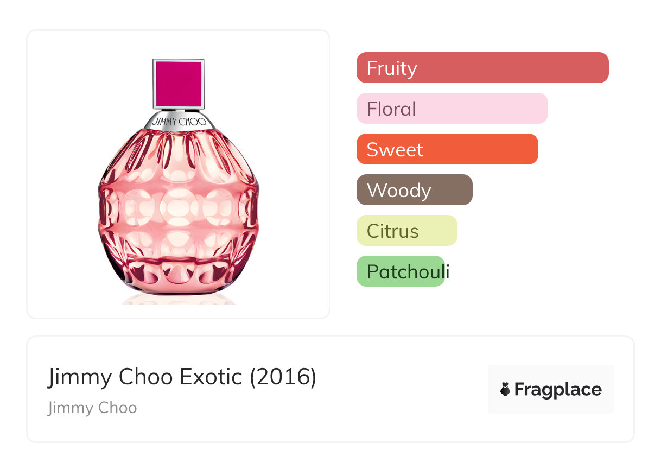Click the silver JIMMY CHOO bottle collar
This screenshot has width=661, height=469.
(x=179, y=122)
